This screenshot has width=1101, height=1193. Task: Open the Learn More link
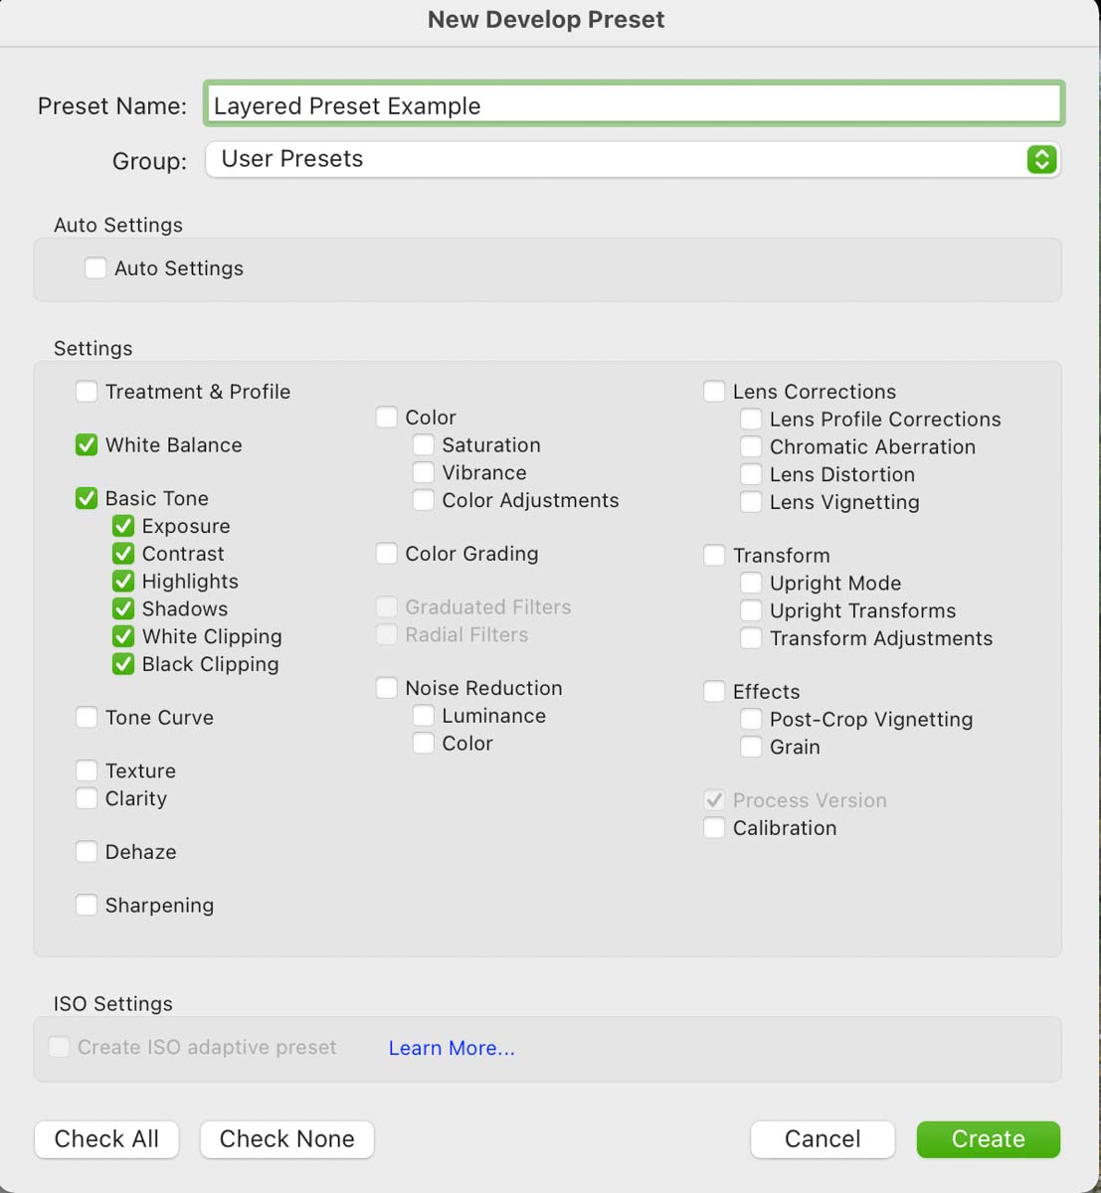click(x=452, y=1048)
